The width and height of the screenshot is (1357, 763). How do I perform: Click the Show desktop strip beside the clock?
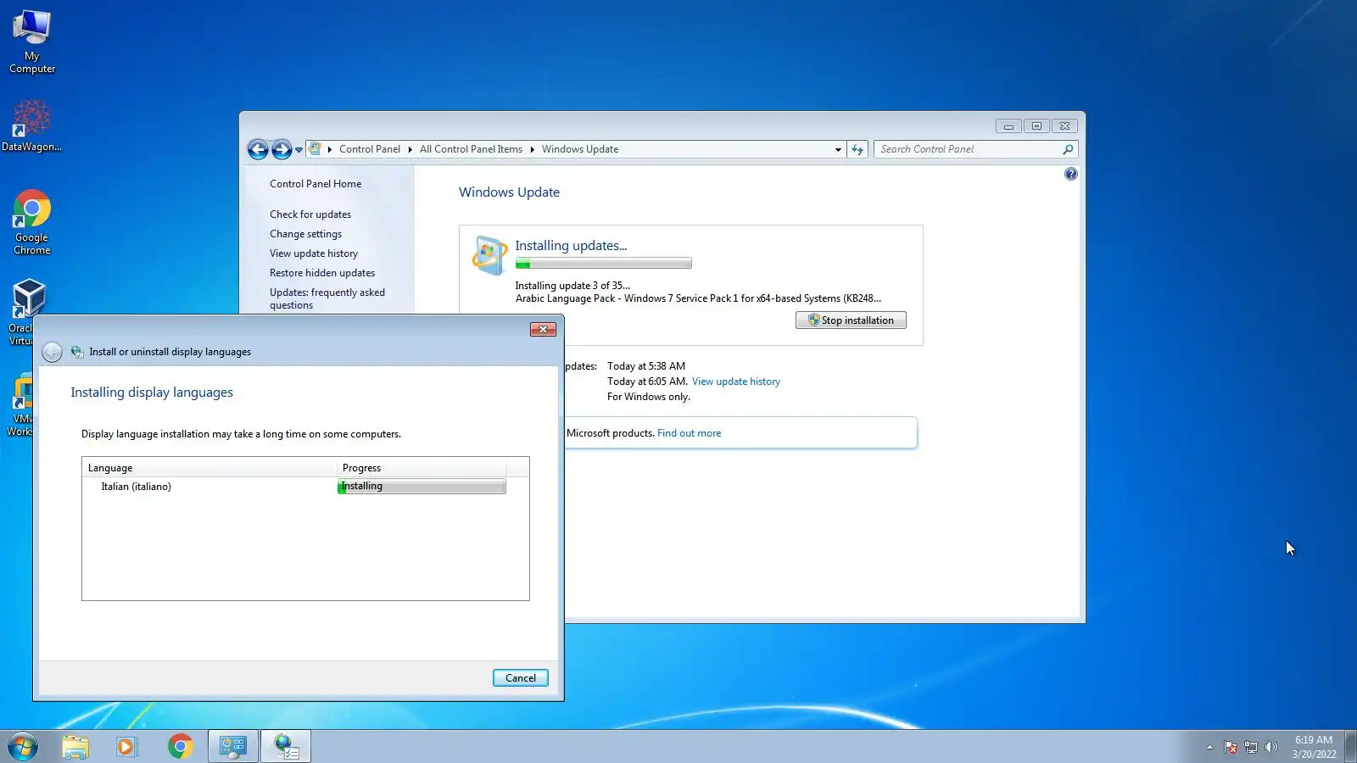[1350, 747]
